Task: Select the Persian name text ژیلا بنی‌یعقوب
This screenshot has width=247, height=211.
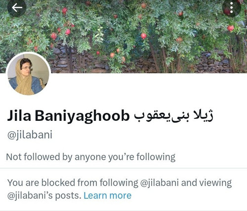Action: click(x=174, y=116)
